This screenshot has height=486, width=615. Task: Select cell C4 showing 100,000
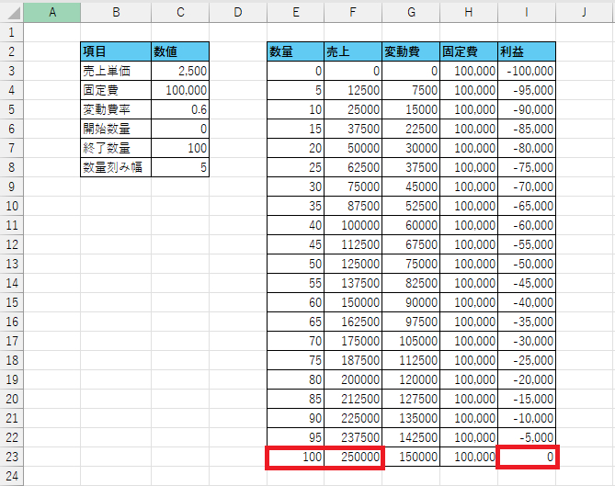(x=180, y=90)
